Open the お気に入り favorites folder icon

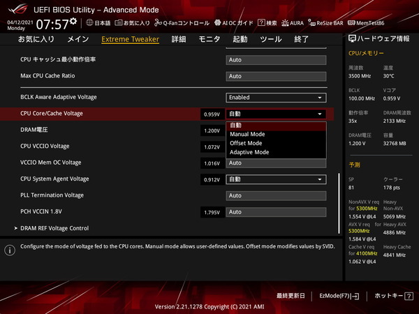119,23
